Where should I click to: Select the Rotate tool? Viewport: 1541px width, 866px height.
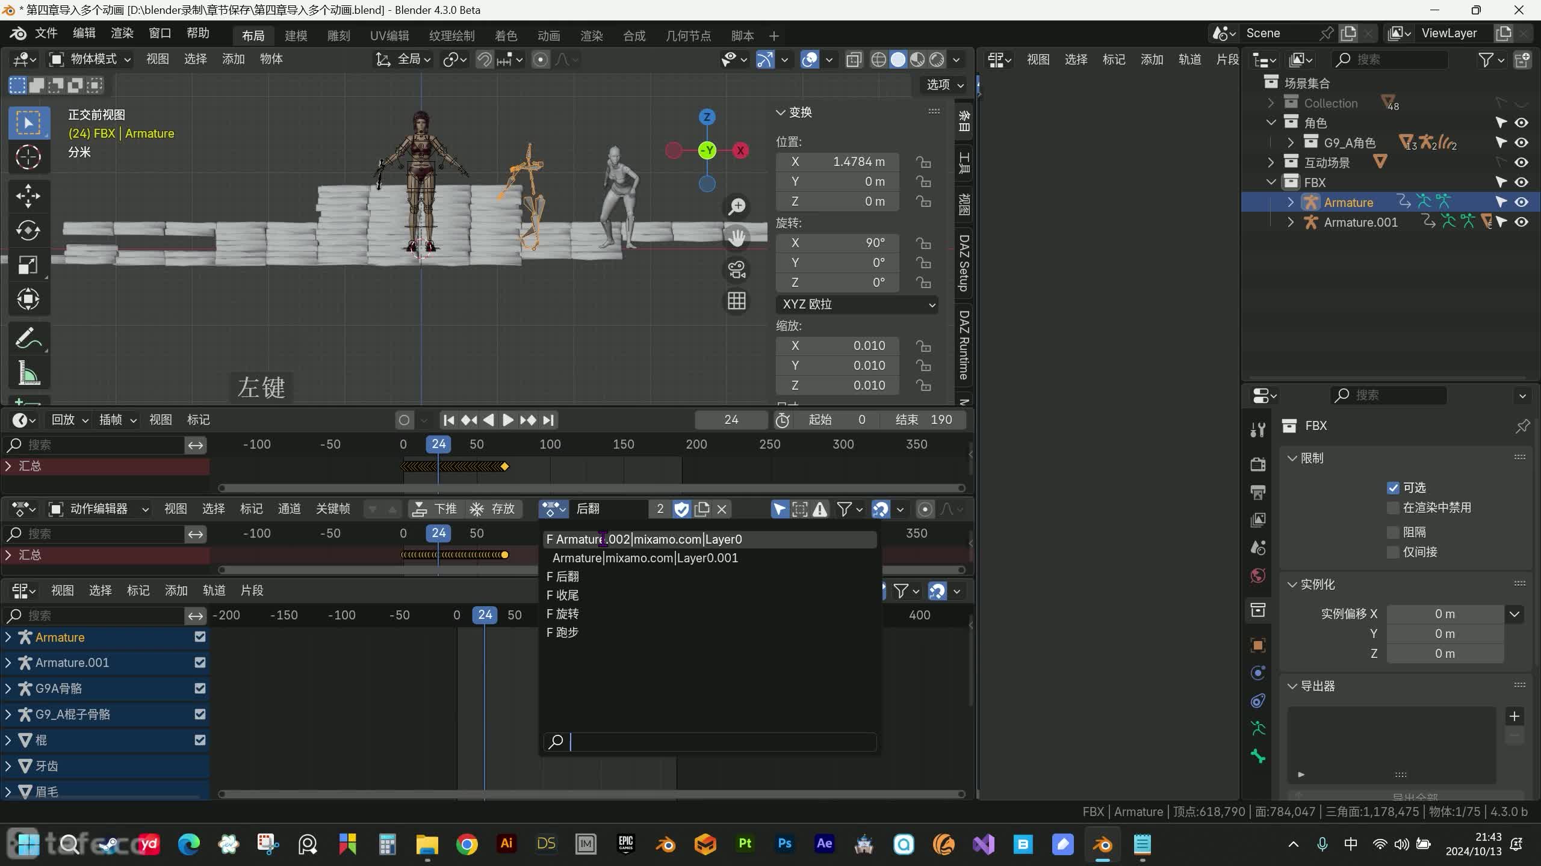pyautogui.click(x=28, y=230)
